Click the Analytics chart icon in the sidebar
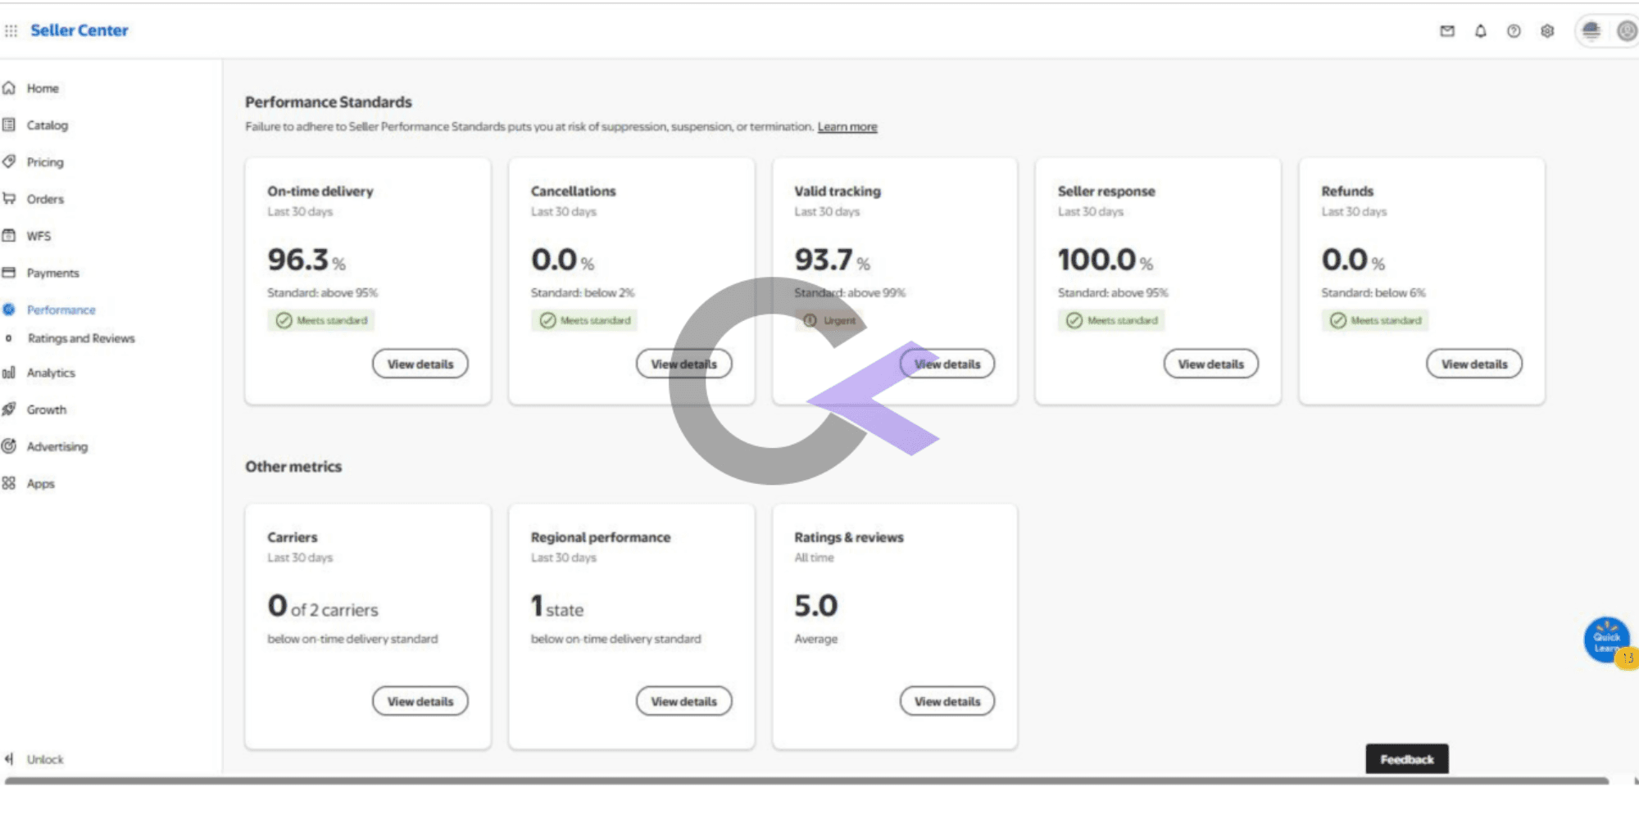1639x819 pixels. click(x=9, y=373)
